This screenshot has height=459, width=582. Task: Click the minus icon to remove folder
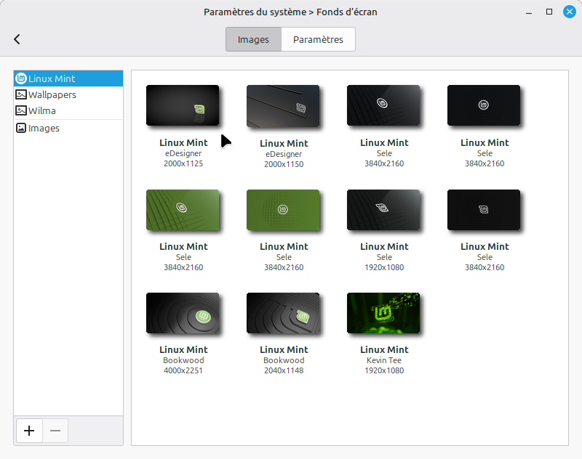coord(55,431)
